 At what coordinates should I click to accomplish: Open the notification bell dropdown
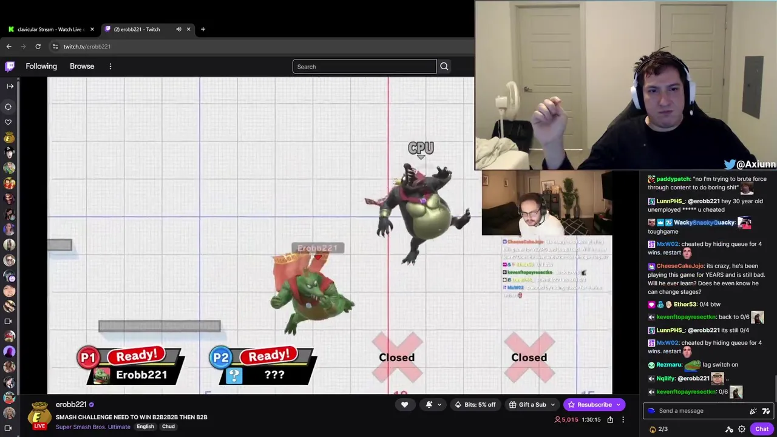click(x=432, y=405)
